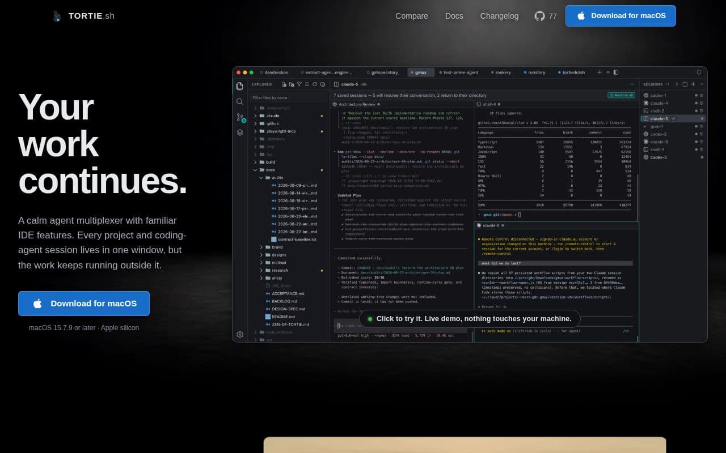Image resolution: width=726 pixels, height=453 pixels.
Task: Add a session with the Sessions plus icon
Action: [693, 84]
